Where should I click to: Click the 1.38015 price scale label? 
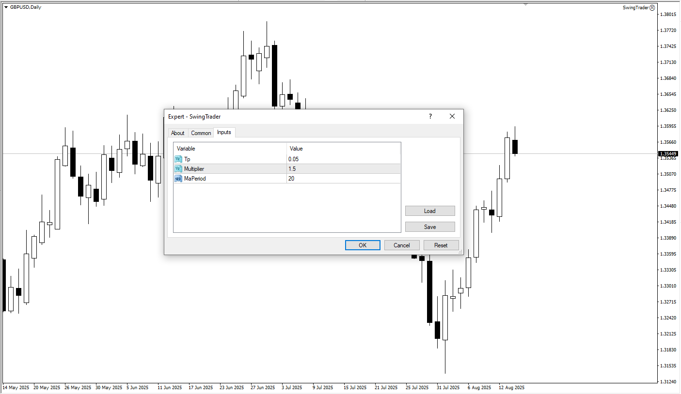[x=668, y=15]
